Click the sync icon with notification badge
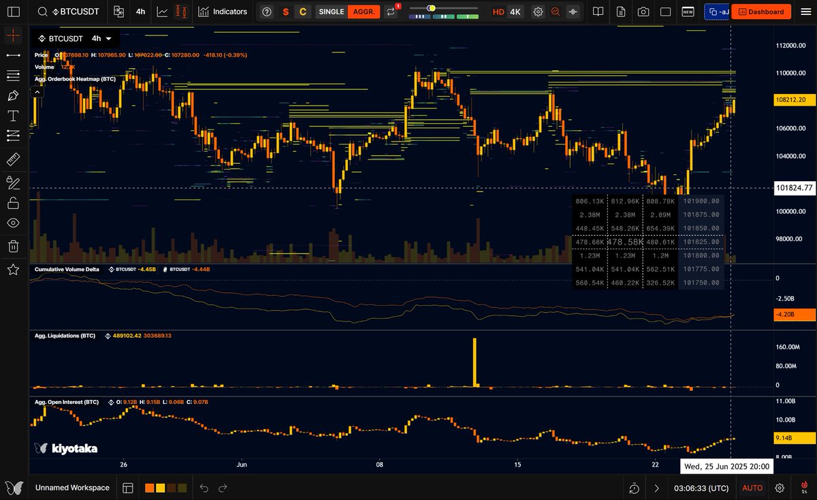 tap(391, 12)
